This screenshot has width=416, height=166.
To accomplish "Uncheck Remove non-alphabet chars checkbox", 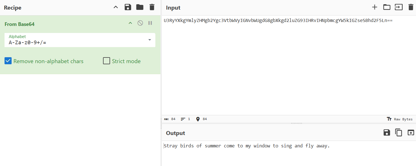I will (8, 61).
